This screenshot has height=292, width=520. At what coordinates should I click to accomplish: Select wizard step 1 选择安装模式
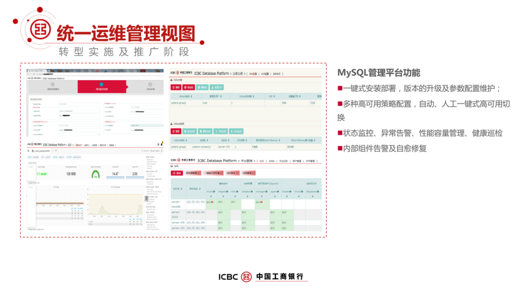(x=53, y=87)
